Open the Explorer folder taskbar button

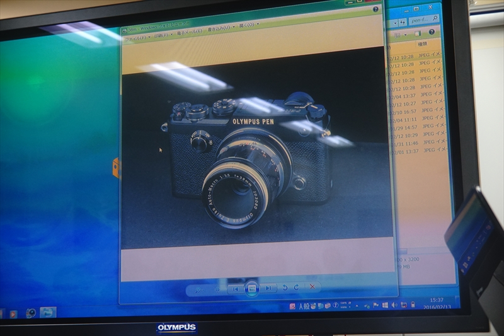pos(48,313)
